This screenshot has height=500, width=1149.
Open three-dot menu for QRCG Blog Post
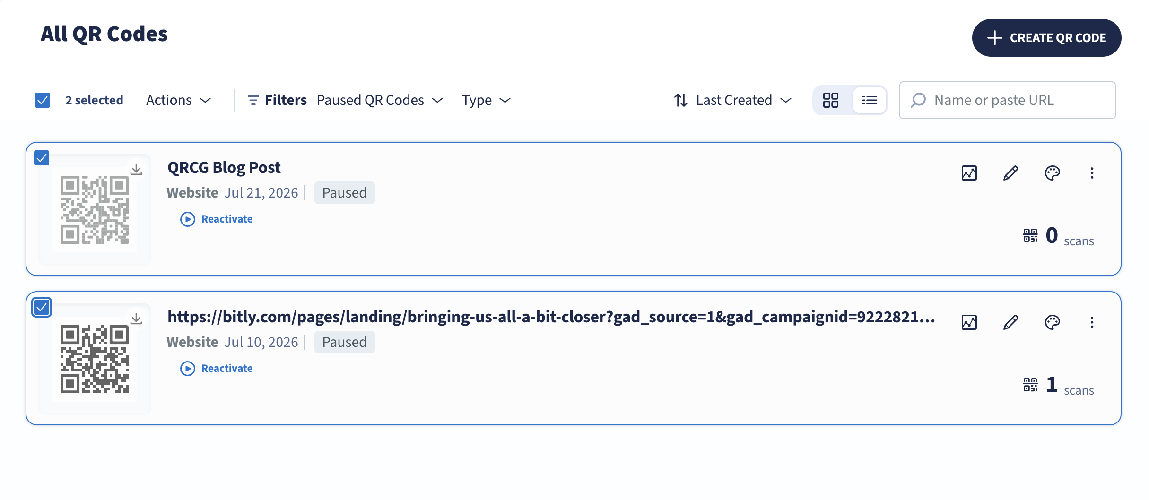pos(1092,173)
